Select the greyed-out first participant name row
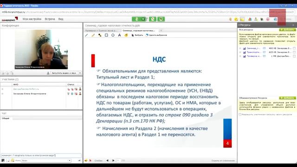The image size is (297, 167). click(x=26, y=89)
